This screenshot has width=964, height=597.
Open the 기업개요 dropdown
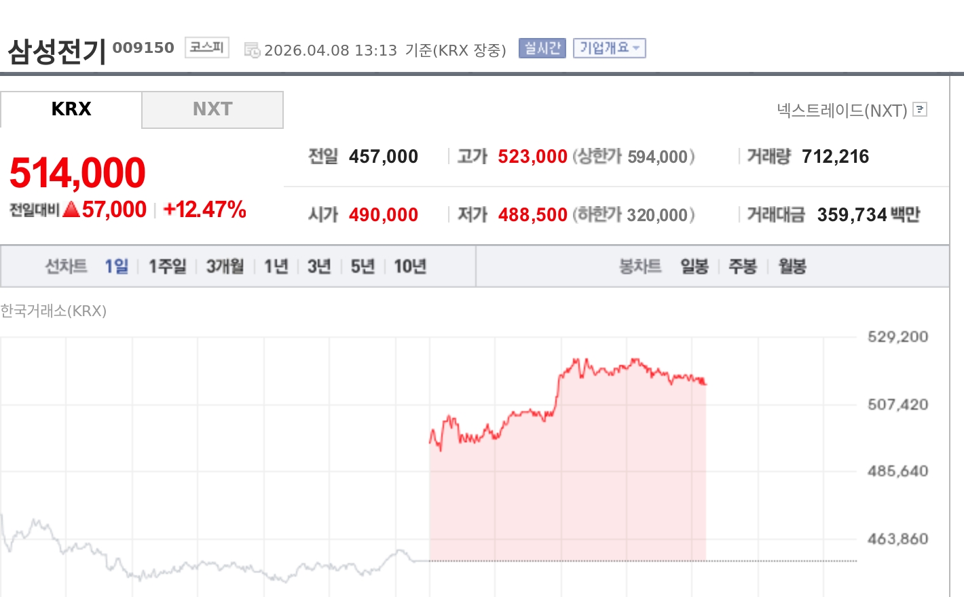609,48
